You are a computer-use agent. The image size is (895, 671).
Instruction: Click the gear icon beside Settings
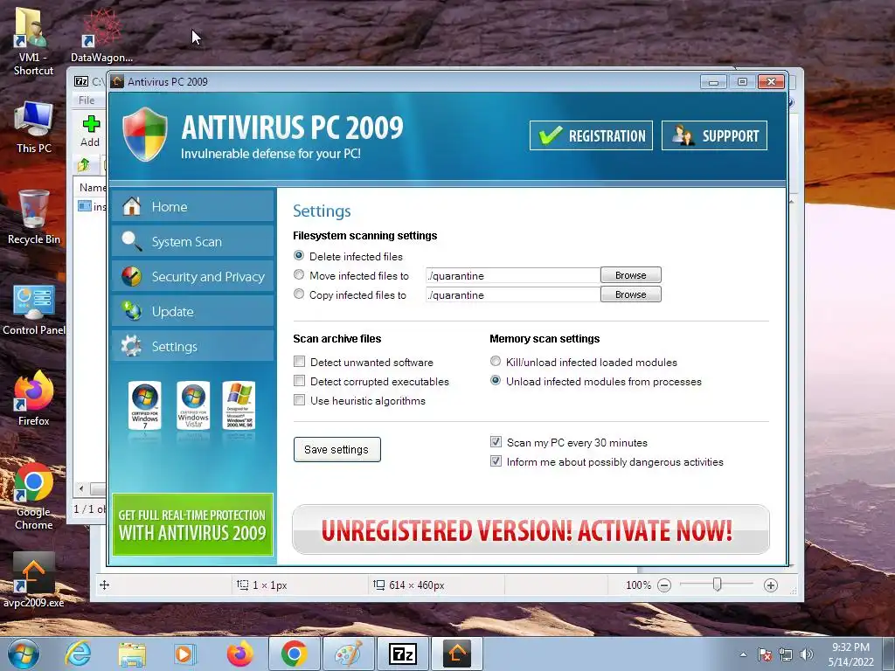(131, 346)
